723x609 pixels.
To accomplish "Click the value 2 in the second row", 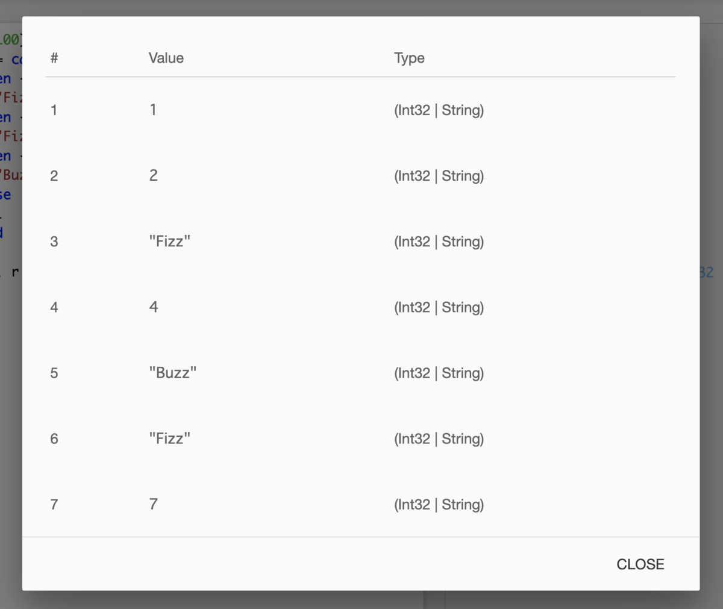I will point(154,175).
